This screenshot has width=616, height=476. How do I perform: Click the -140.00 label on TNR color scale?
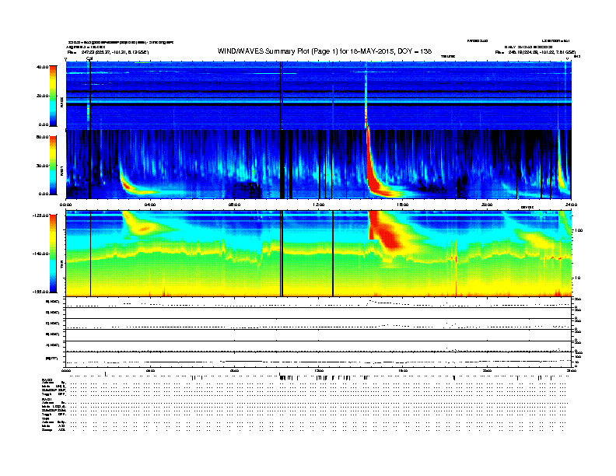coord(40,254)
